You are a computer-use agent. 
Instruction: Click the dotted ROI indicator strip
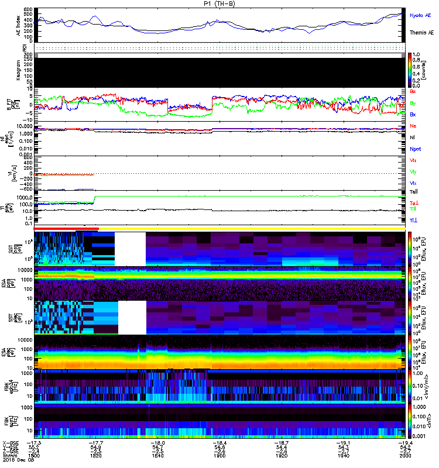click(x=220, y=47)
